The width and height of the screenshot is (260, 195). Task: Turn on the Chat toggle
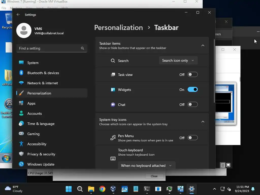193,104
